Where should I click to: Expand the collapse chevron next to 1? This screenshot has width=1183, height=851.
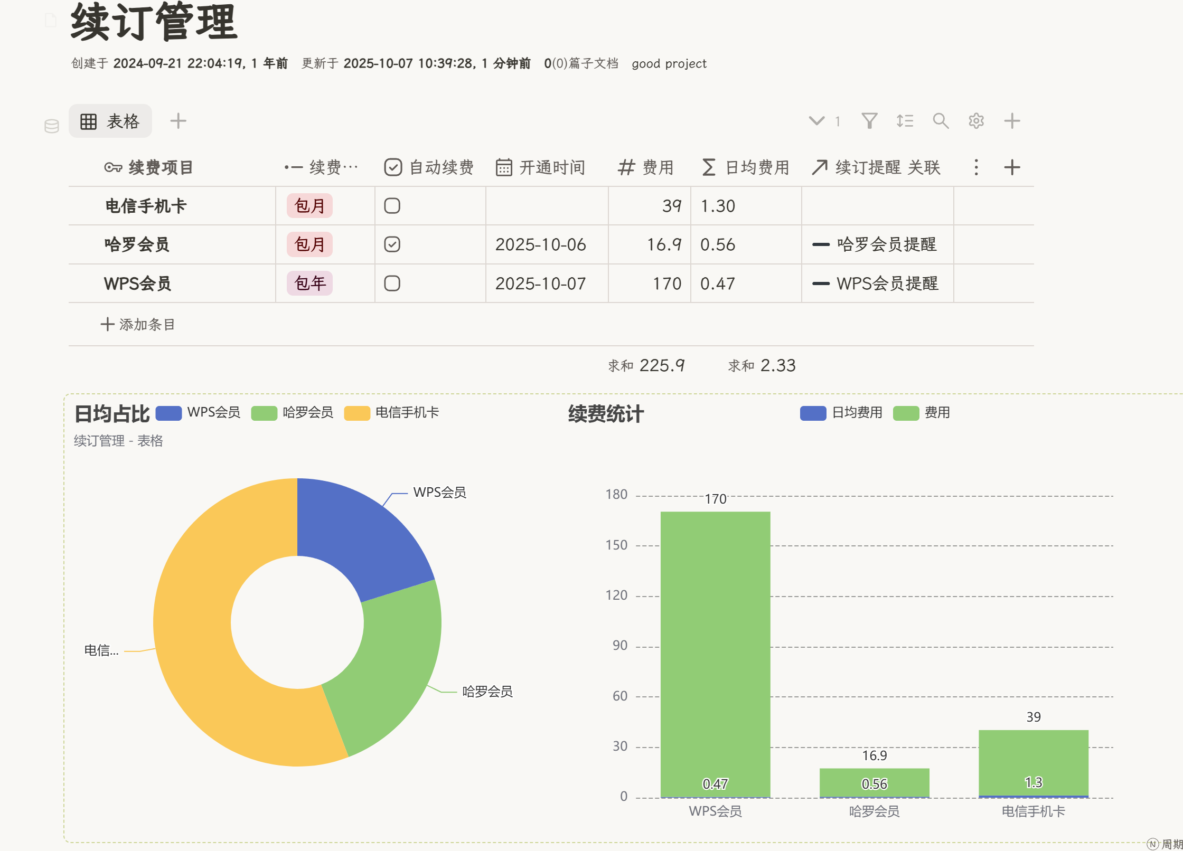coord(816,121)
